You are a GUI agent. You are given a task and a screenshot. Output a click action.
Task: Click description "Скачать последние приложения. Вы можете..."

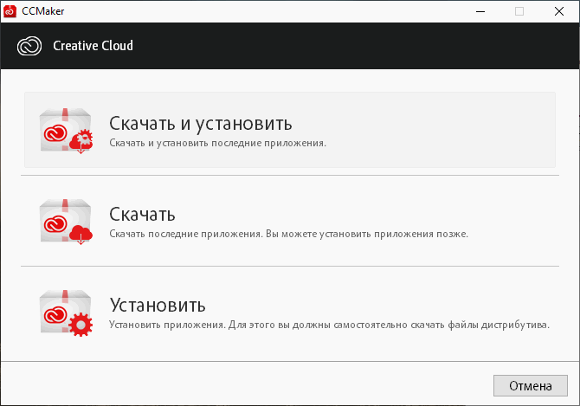pos(288,234)
